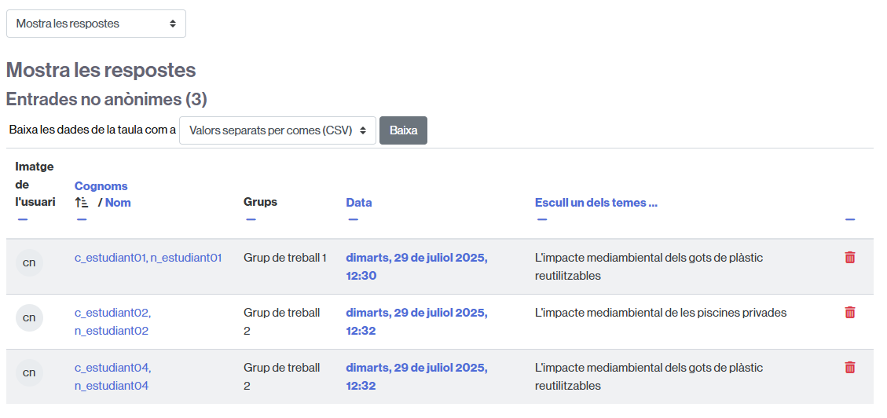
Task: Select the text Grup de treball 1
Action: click(285, 258)
